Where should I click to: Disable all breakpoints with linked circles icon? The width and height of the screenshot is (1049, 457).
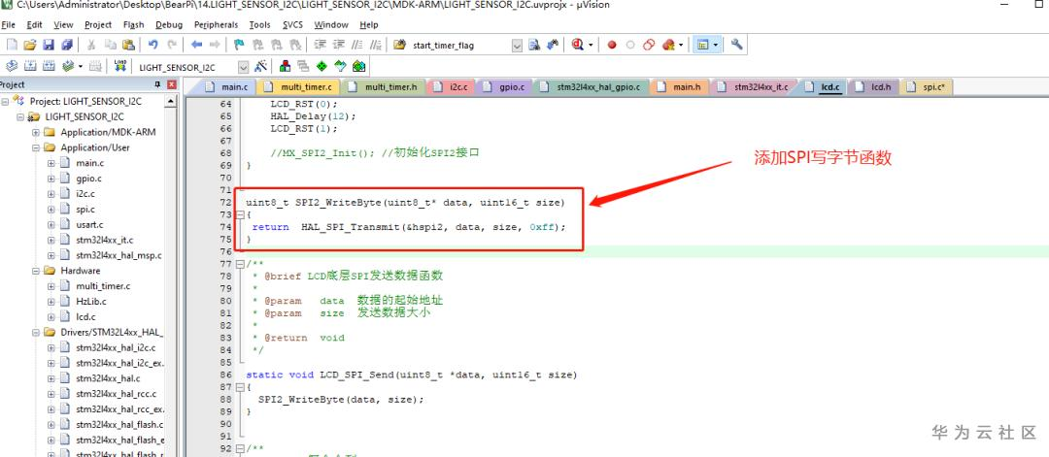click(x=648, y=45)
